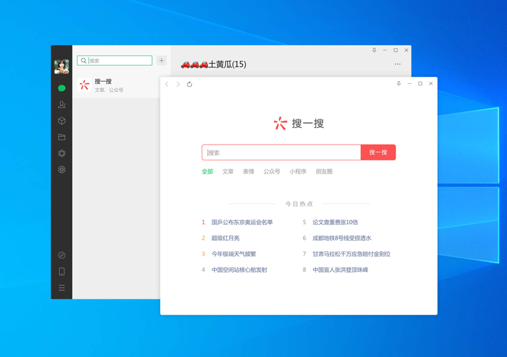Minimize the 搜一搜 window
507x357 pixels.
click(x=409, y=84)
